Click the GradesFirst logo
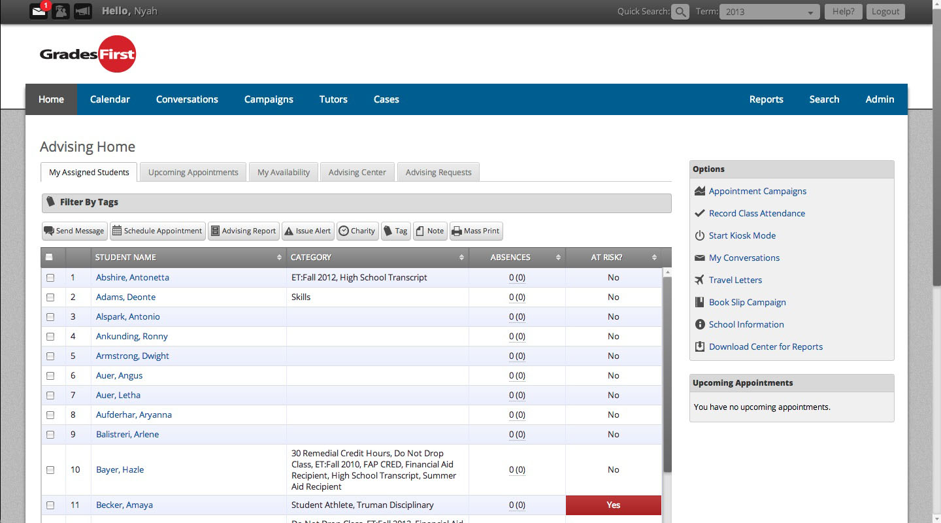Viewport: 941px width, 523px height. point(88,54)
